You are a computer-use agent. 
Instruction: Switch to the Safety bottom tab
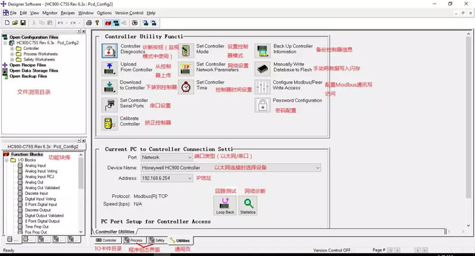(157, 240)
